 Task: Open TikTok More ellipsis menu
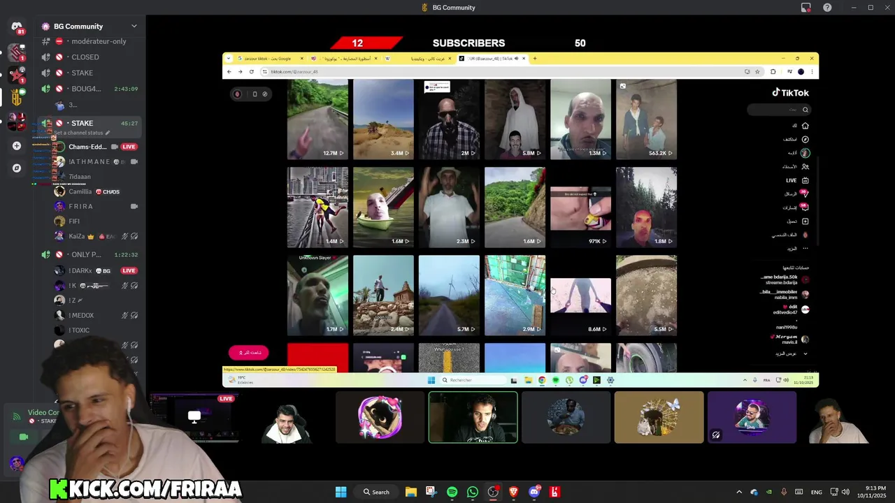[x=805, y=248]
